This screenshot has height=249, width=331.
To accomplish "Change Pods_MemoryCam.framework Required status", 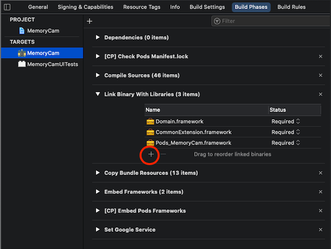I will [x=285, y=143].
